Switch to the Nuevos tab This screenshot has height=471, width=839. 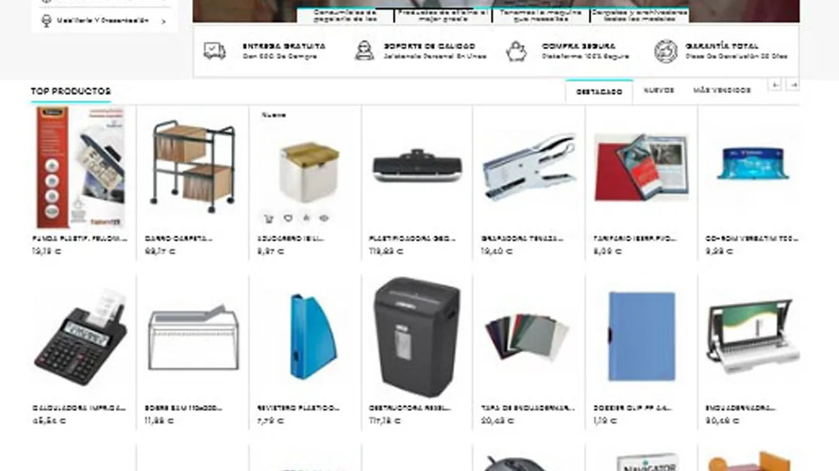[x=659, y=90]
